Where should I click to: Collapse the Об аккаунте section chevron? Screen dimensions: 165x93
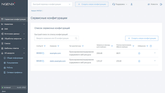pyautogui.click(x=24, y=53)
